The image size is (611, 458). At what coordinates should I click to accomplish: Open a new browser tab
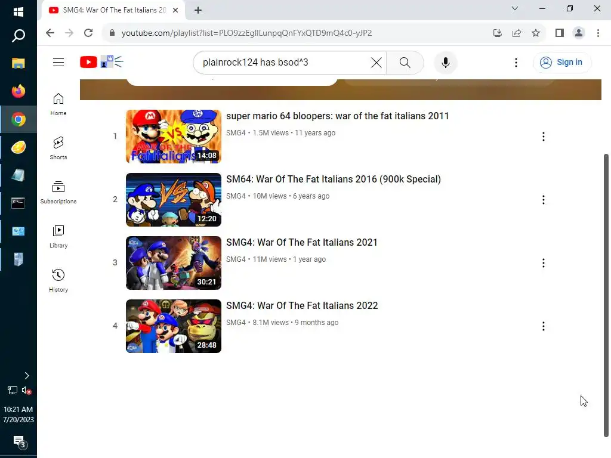(198, 10)
